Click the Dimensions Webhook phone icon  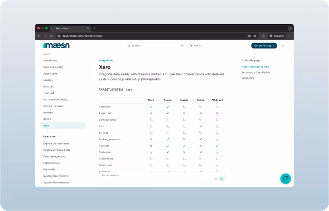coord(217,165)
